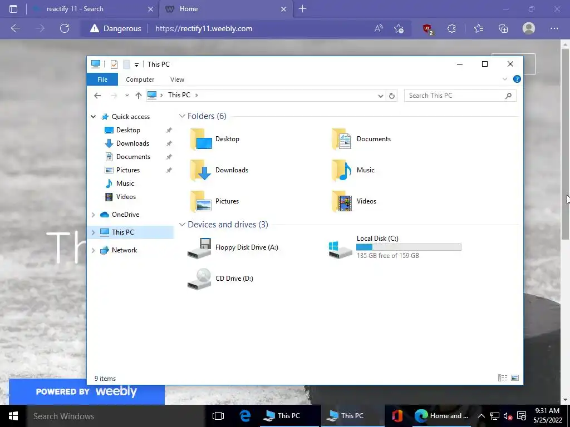Open Edge Collections icon
The height and width of the screenshot is (427, 570).
point(503,29)
